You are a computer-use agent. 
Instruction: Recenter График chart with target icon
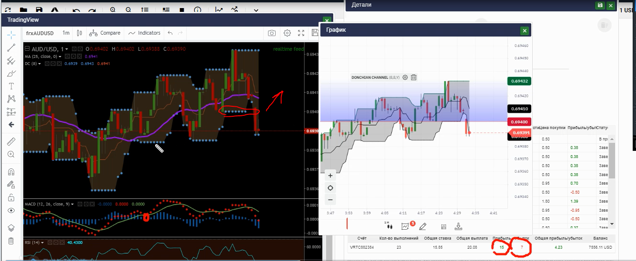pyautogui.click(x=330, y=188)
